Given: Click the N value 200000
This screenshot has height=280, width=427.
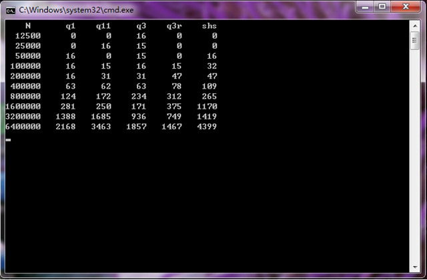Looking at the screenshot, I should 25,76.
